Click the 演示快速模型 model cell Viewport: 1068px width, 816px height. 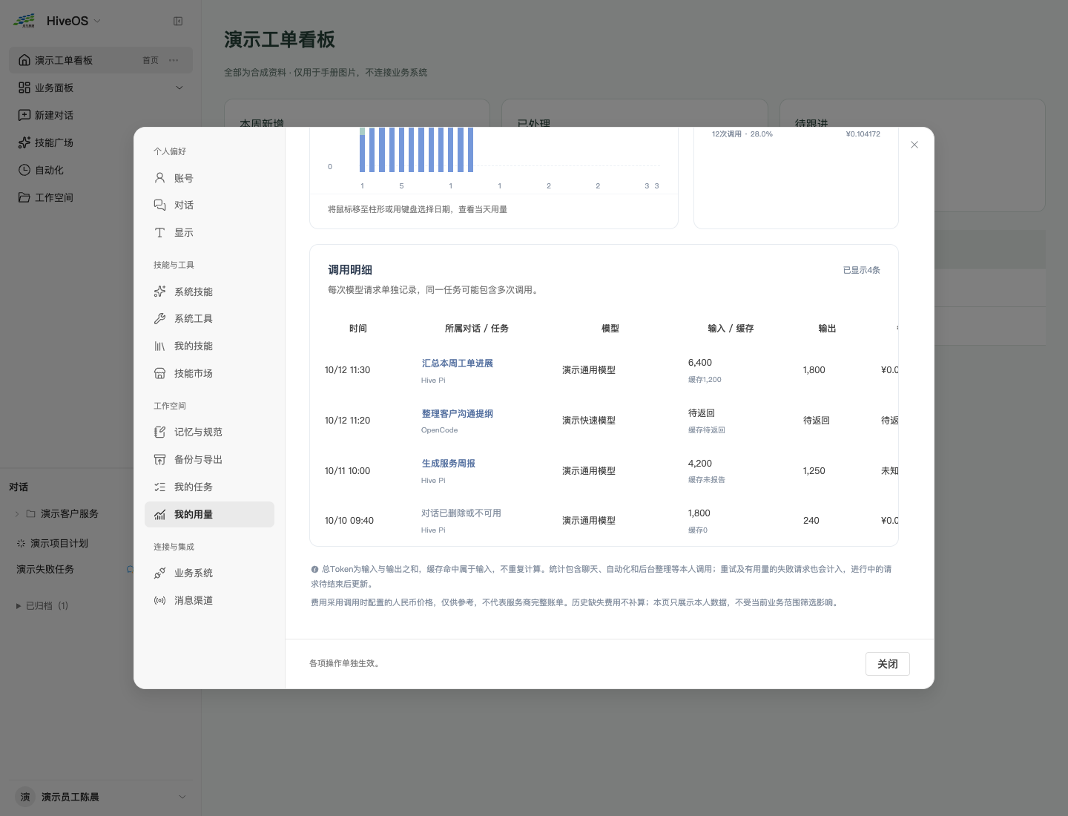(589, 421)
